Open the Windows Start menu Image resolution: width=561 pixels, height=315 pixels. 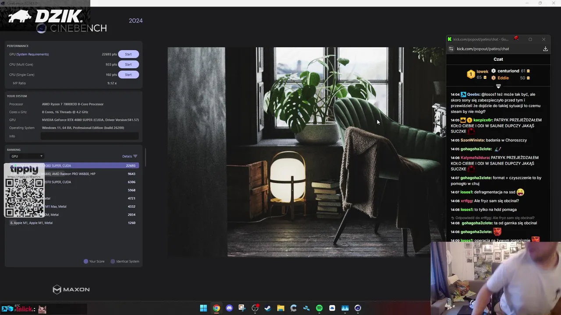click(203, 308)
